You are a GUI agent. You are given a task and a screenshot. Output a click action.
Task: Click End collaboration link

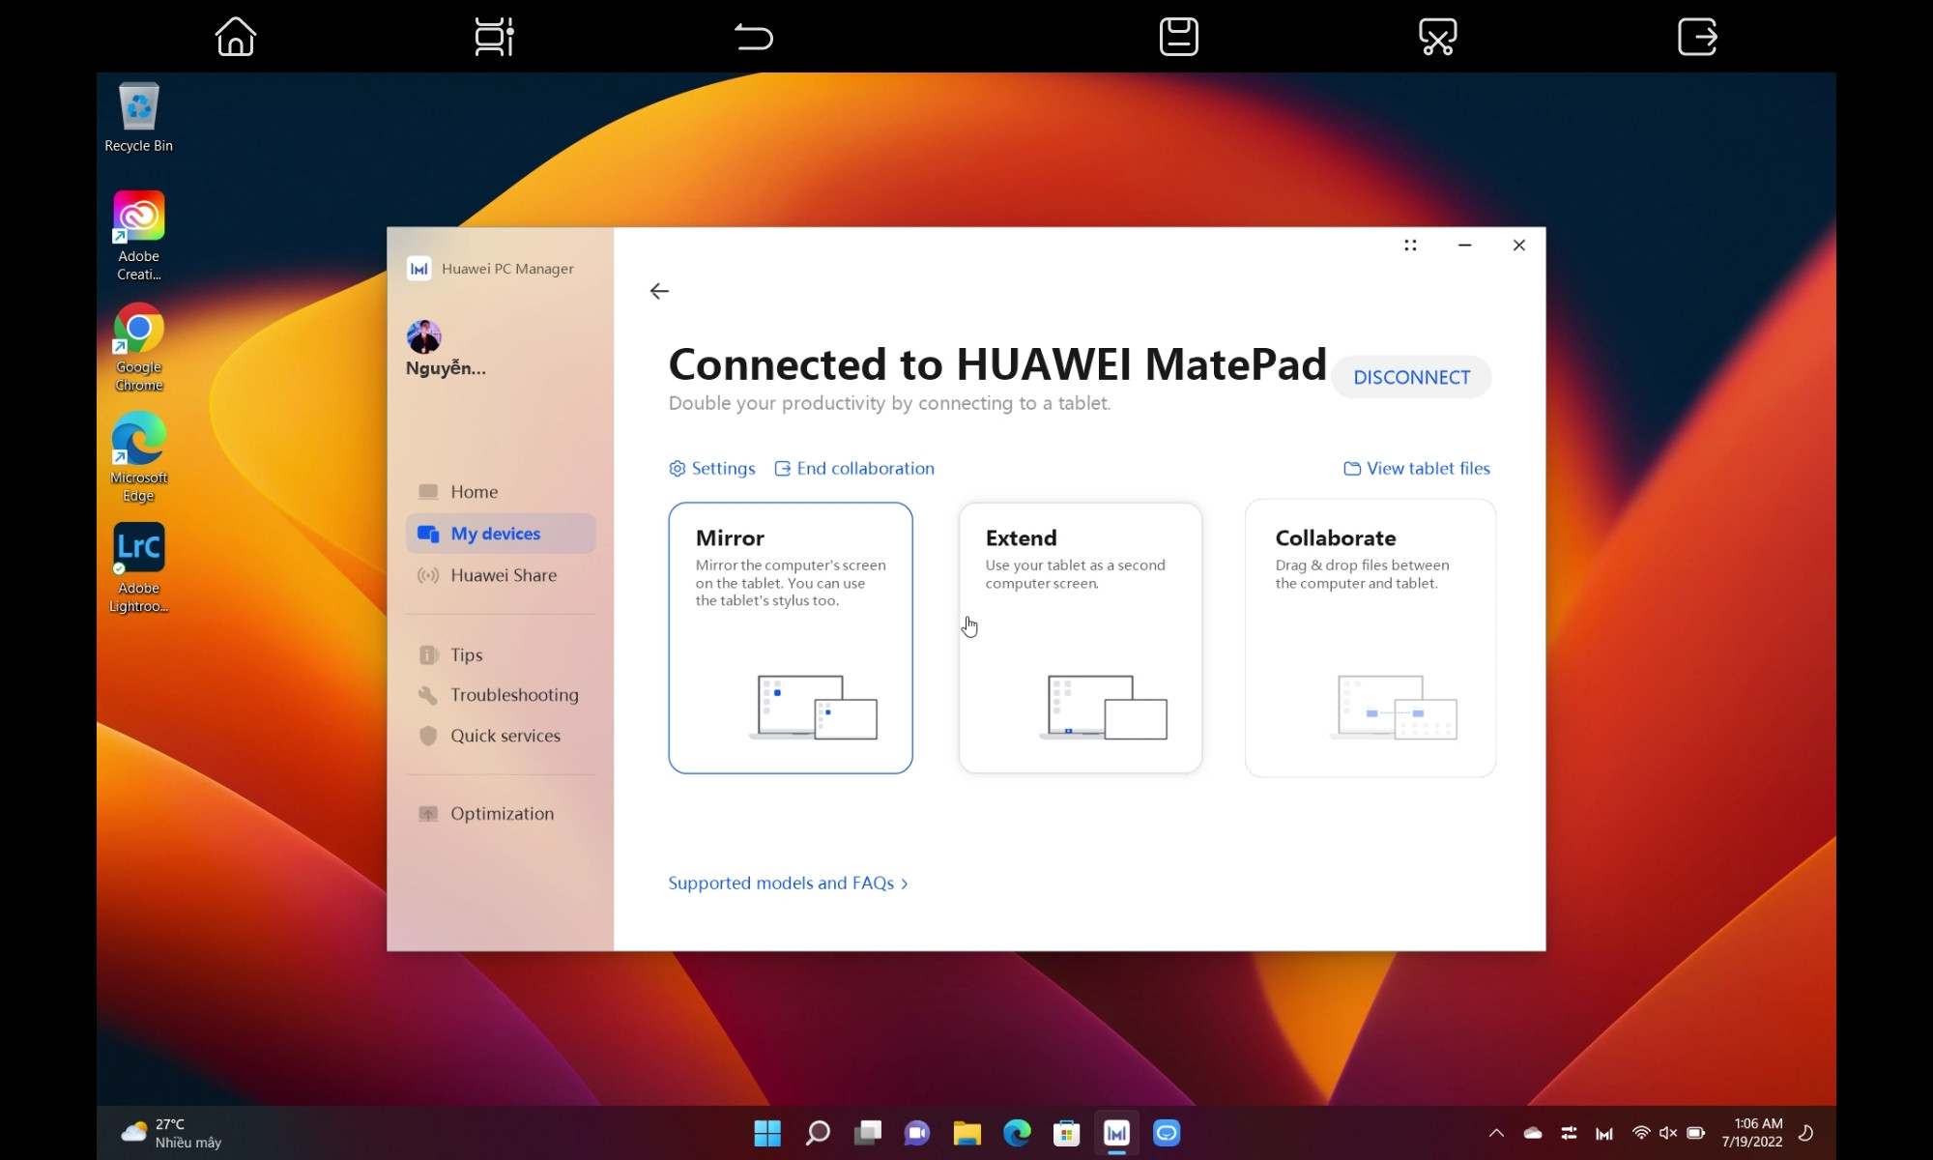854,469
